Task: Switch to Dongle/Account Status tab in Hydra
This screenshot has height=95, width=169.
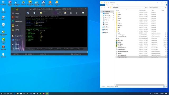Action: [69, 49]
